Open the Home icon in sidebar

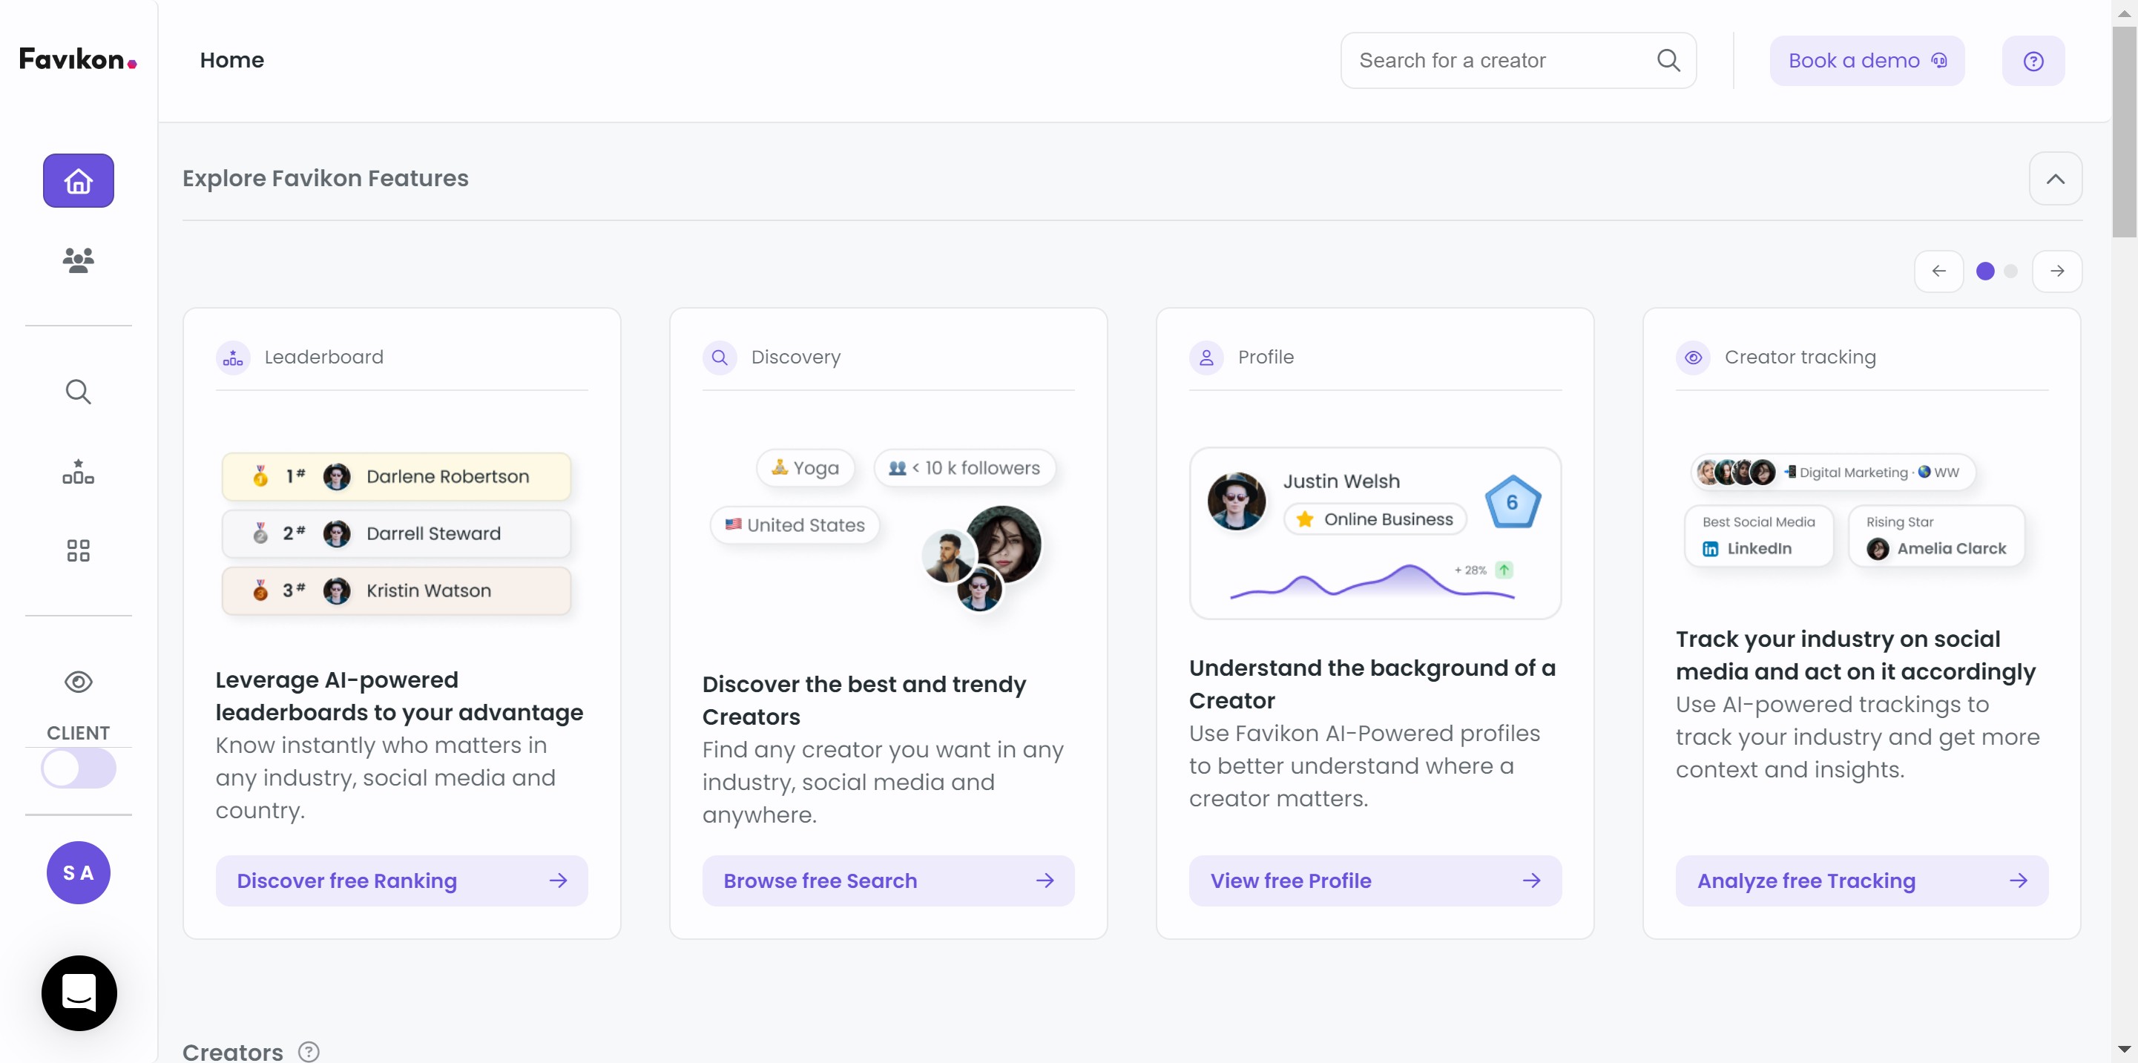(78, 180)
